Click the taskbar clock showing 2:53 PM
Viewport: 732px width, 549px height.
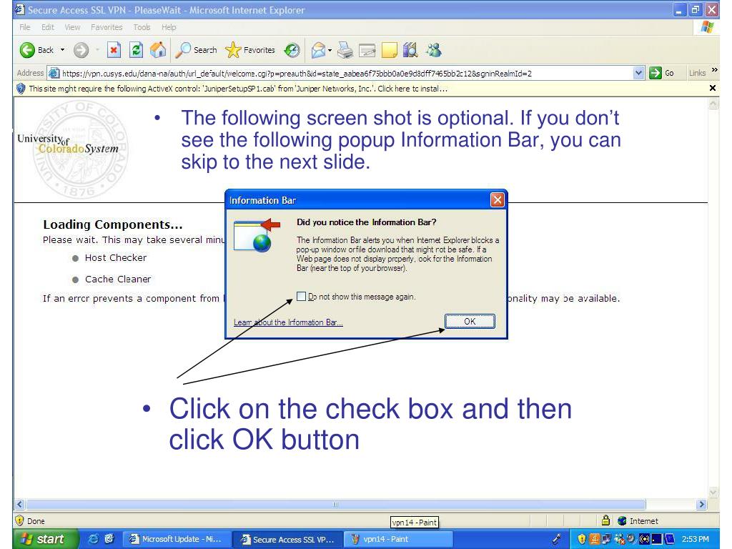pos(695,539)
